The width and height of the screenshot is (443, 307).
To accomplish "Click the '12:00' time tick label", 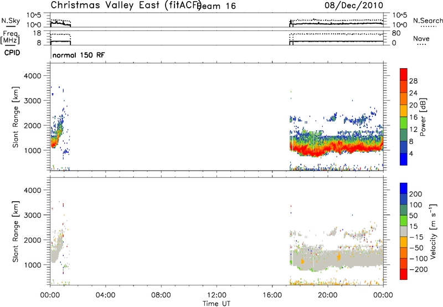I will (217, 295).
